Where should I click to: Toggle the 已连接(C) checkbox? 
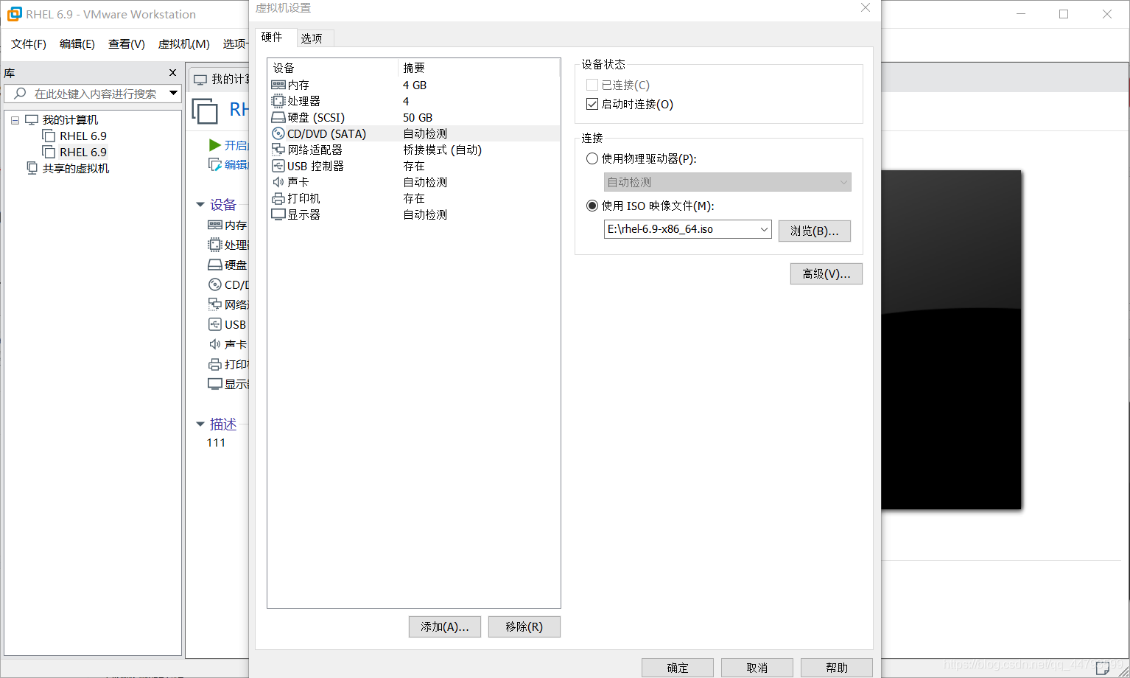click(x=592, y=85)
